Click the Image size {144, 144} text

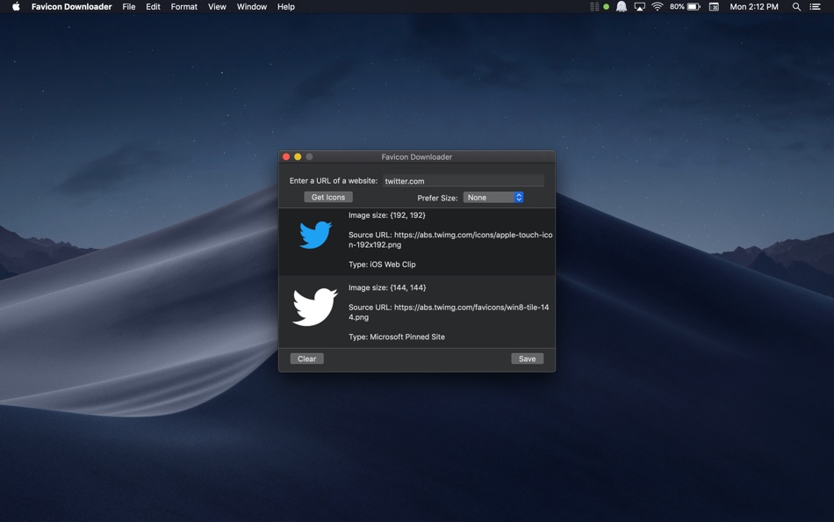387,287
